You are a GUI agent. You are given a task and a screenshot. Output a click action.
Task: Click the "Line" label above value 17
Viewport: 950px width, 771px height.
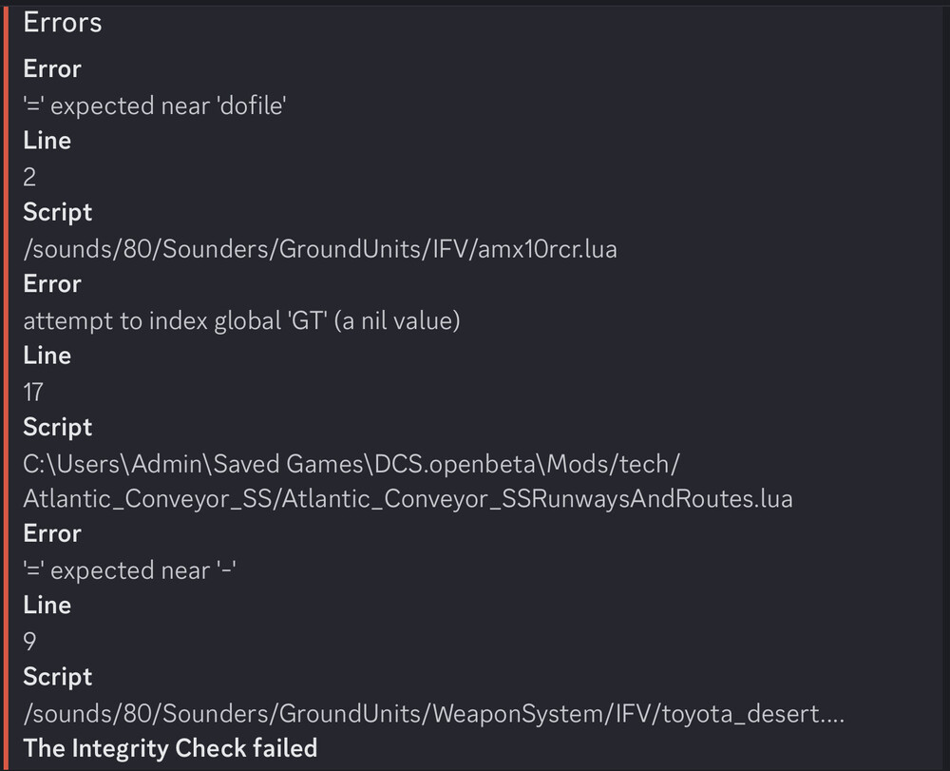click(x=47, y=356)
